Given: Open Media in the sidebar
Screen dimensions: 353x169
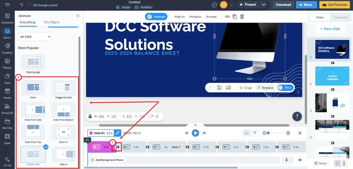Looking at the screenshot, I should coord(7,93).
